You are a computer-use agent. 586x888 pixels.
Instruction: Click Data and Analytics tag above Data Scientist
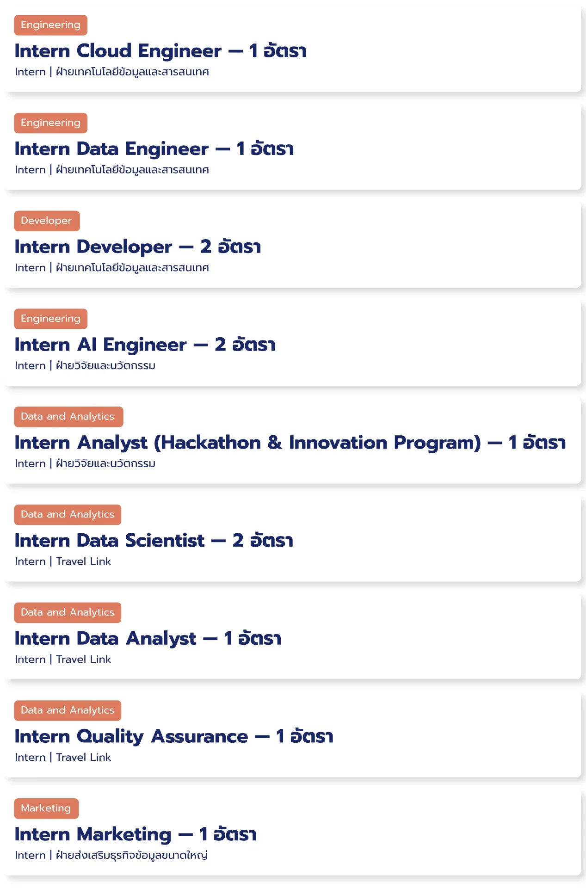coord(68,515)
